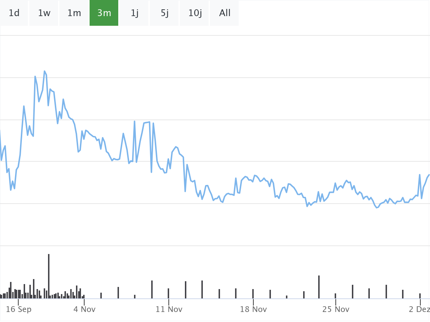Click the highest peak of price line

[44, 71]
